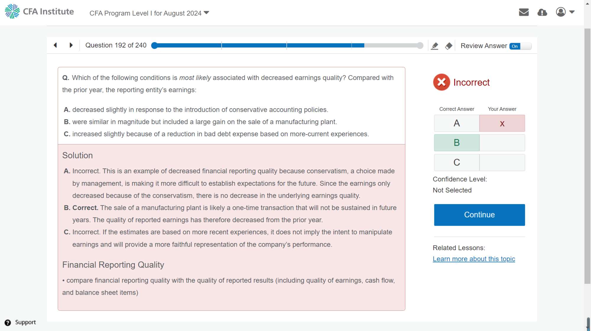Image resolution: width=591 pixels, height=331 pixels.
Task: Go to previous question arrow
Action: [x=55, y=45]
